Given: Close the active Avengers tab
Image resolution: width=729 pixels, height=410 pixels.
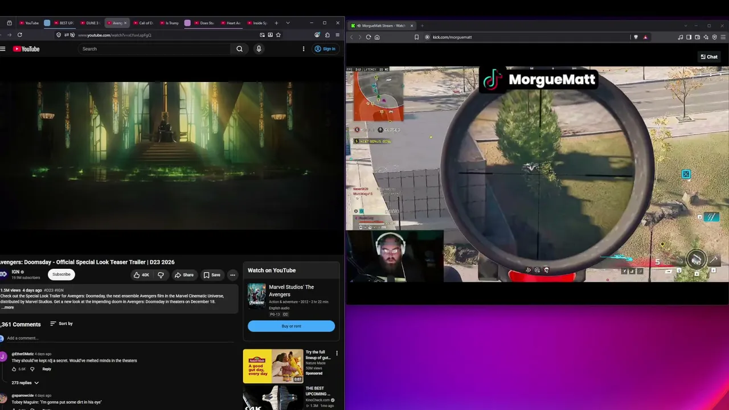Looking at the screenshot, I should tap(125, 23).
